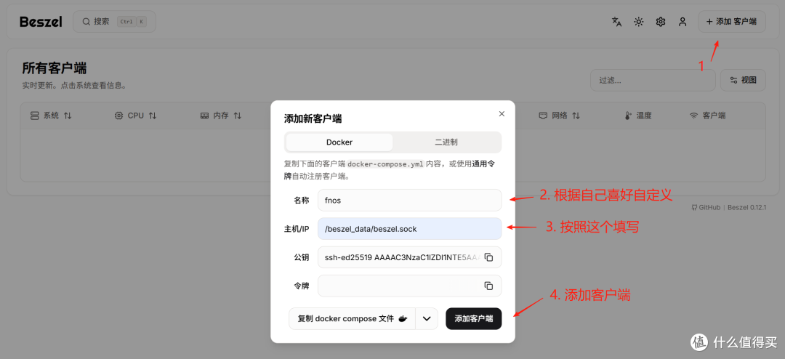Click the 公钥 field text
Screen dimensions: 785x359
(x=402, y=257)
